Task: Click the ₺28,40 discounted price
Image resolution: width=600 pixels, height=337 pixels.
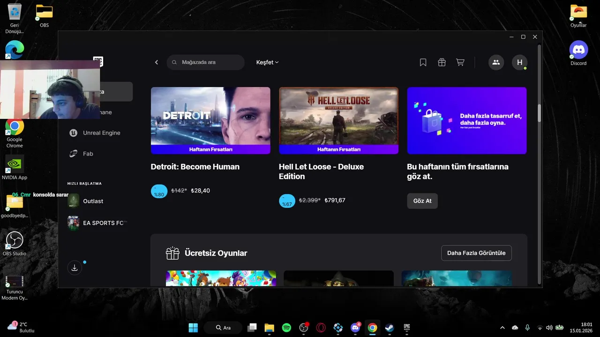Action: [201, 190]
